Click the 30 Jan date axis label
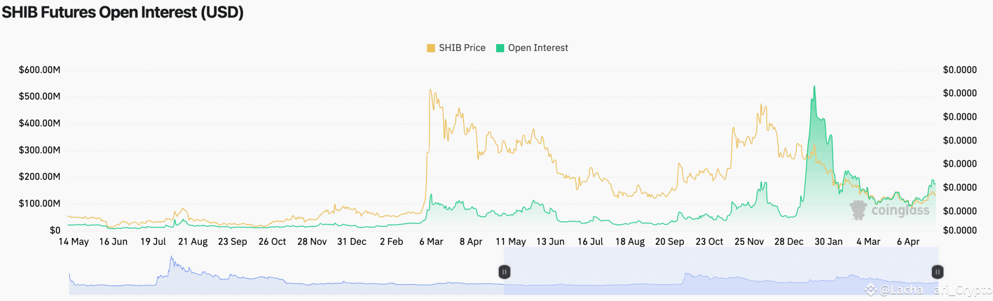 click(829, 241)
